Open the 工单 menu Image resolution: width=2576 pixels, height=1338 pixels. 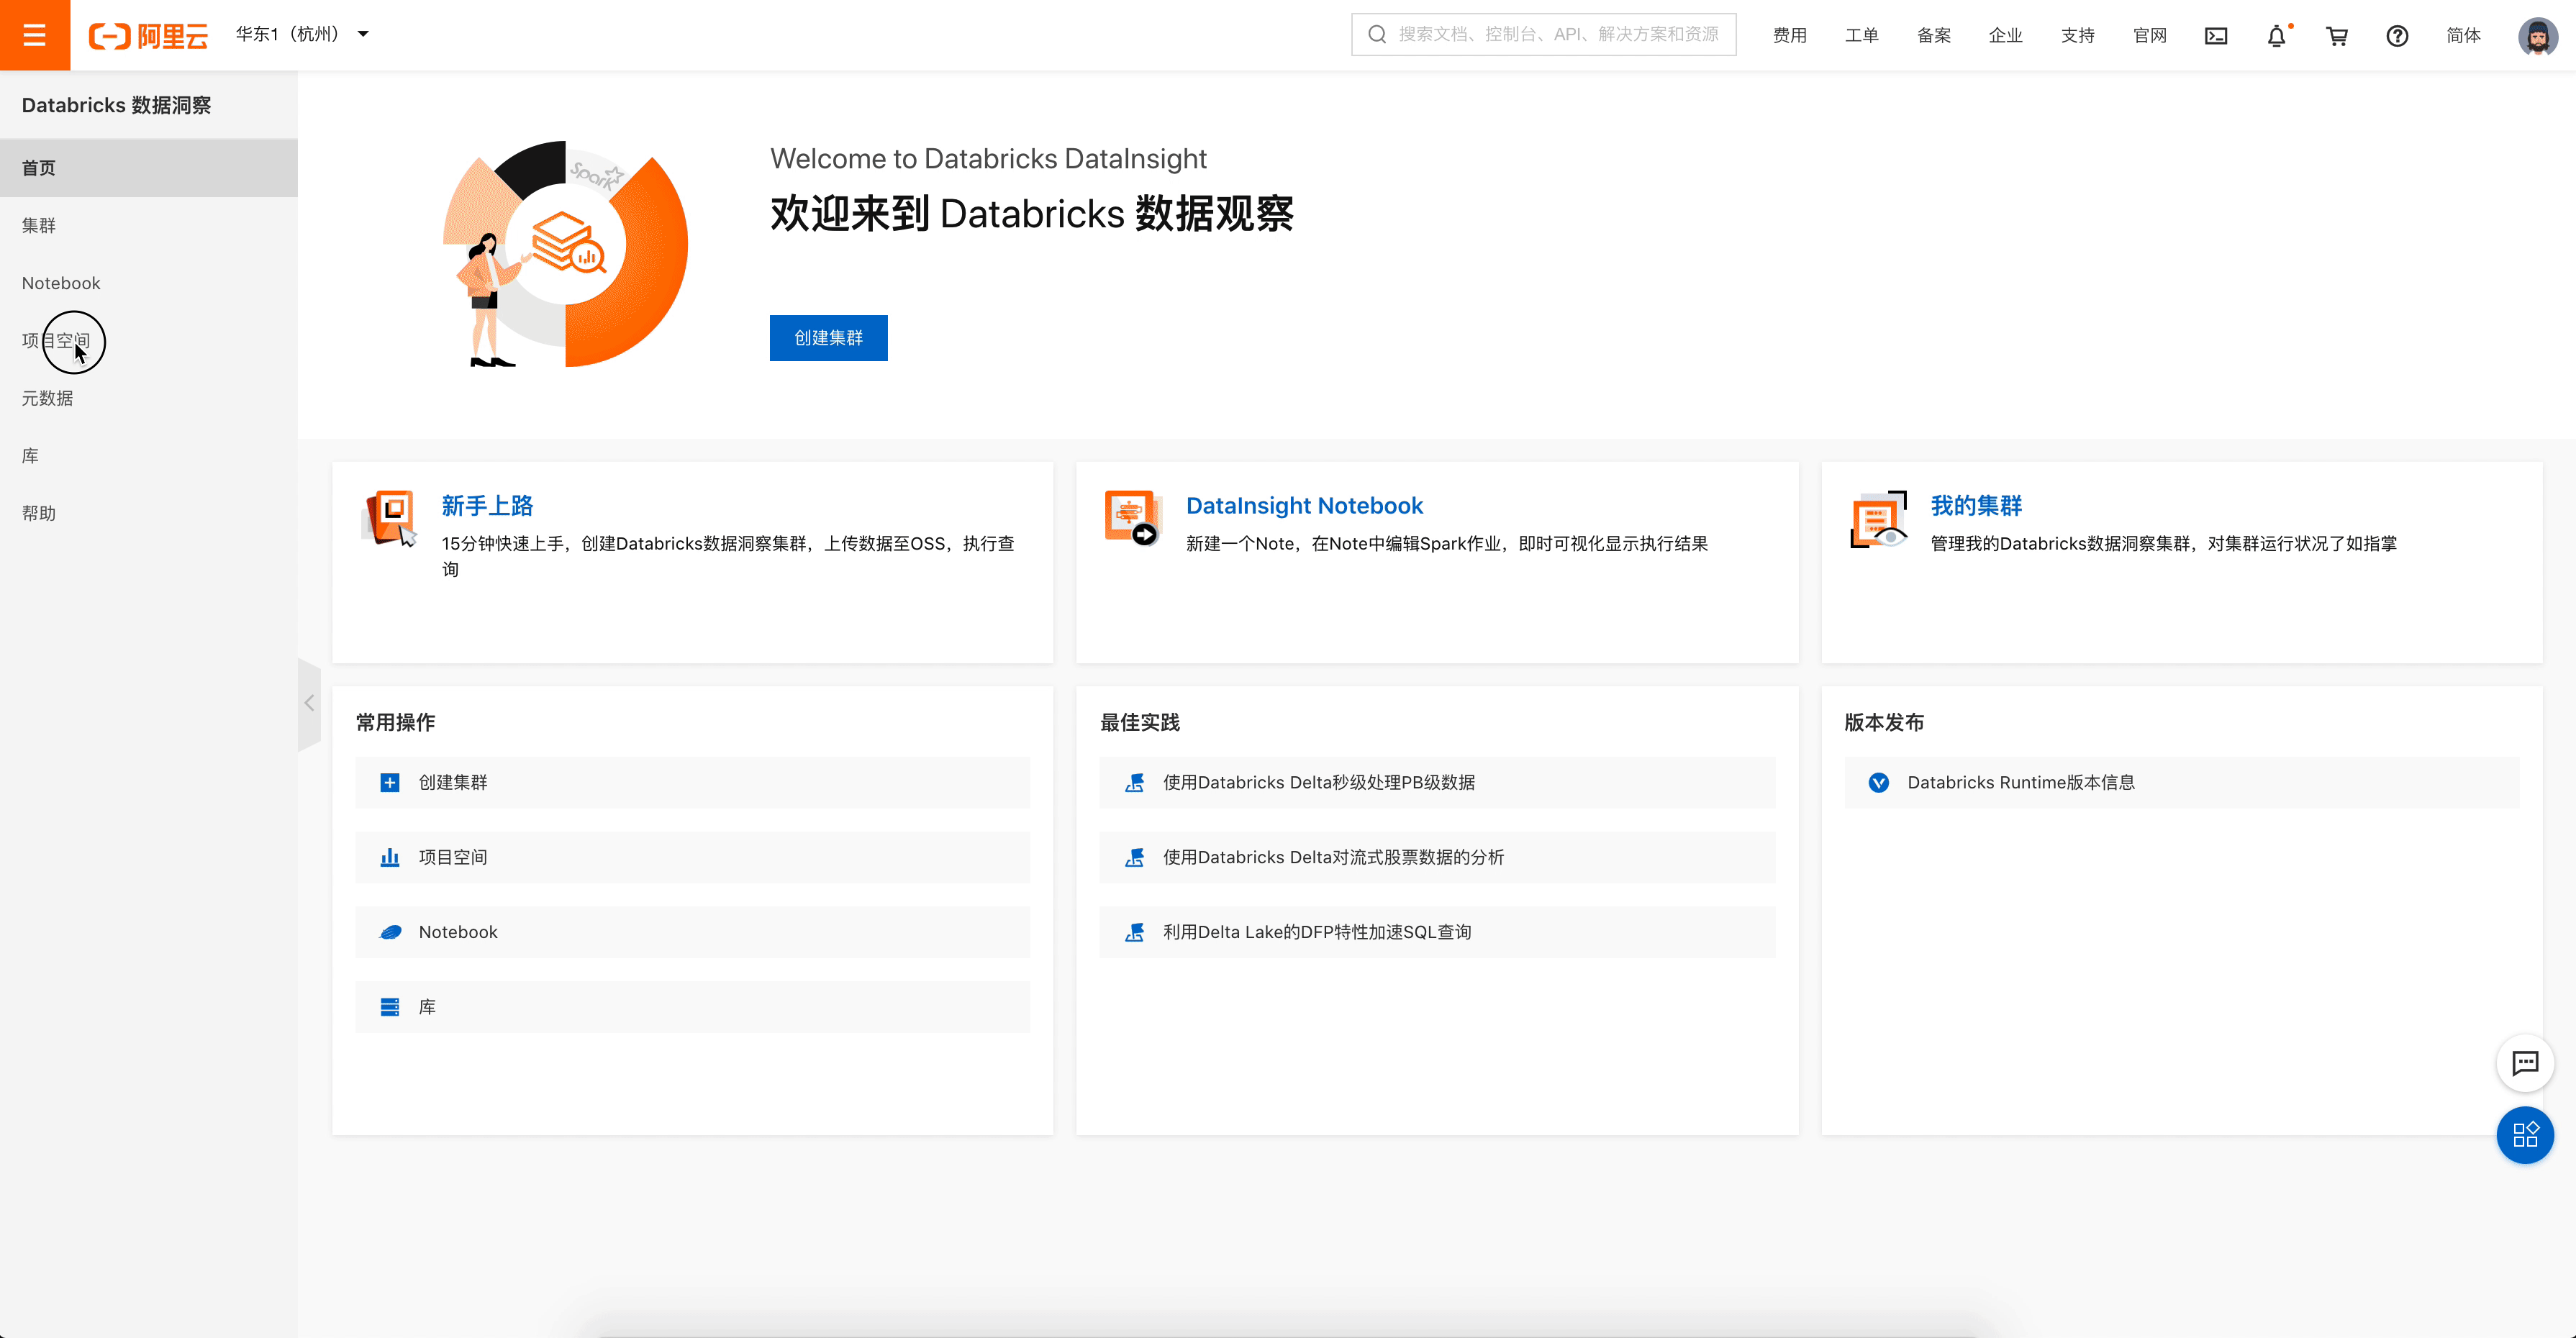[x=1861, y=36]
